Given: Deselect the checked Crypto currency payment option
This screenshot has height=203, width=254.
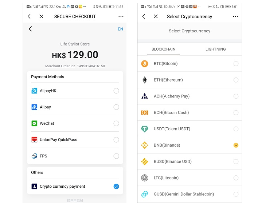Looking at the screenshot, I should coord(116,186).
